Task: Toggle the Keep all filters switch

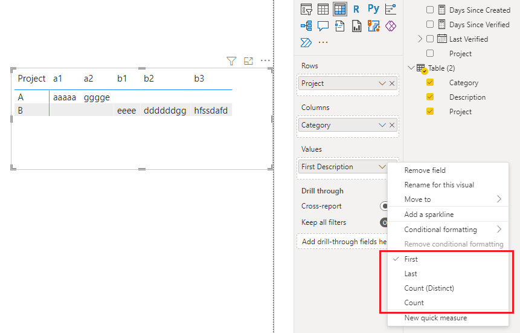Action: tap(384, 222)
